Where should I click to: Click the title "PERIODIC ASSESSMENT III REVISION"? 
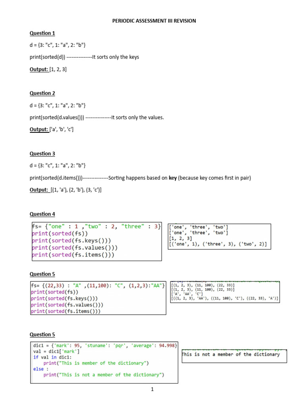[154, 21]
